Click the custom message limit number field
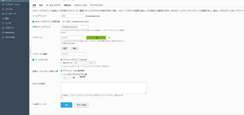The image size is (244, 115). click(x=68, y=78)
